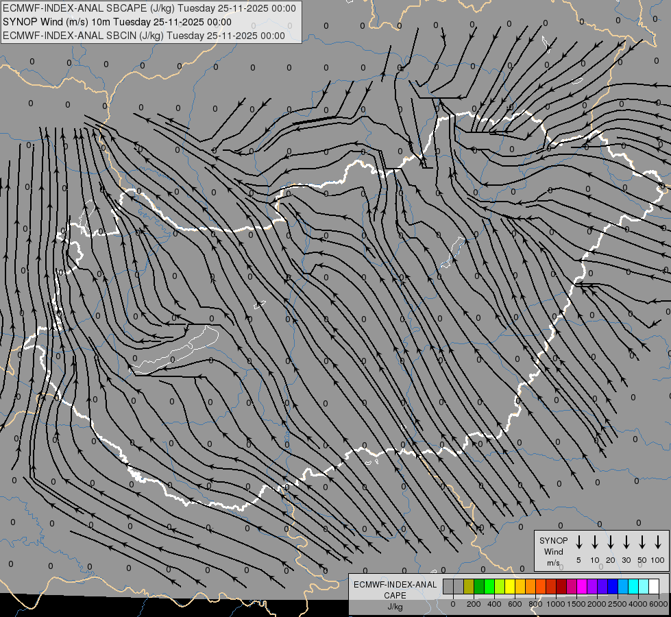Click the 20 m/s wind arrow in legend
Screen dimensions: 671x617
[x=611, y=542]
